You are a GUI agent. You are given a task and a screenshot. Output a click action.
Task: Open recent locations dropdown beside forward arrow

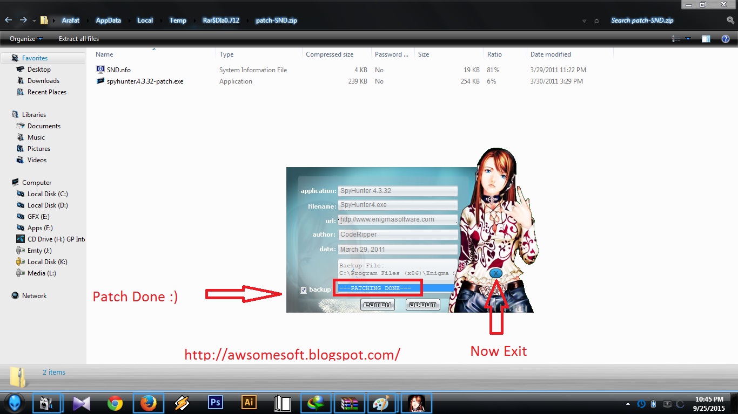[x=34, y=20]
